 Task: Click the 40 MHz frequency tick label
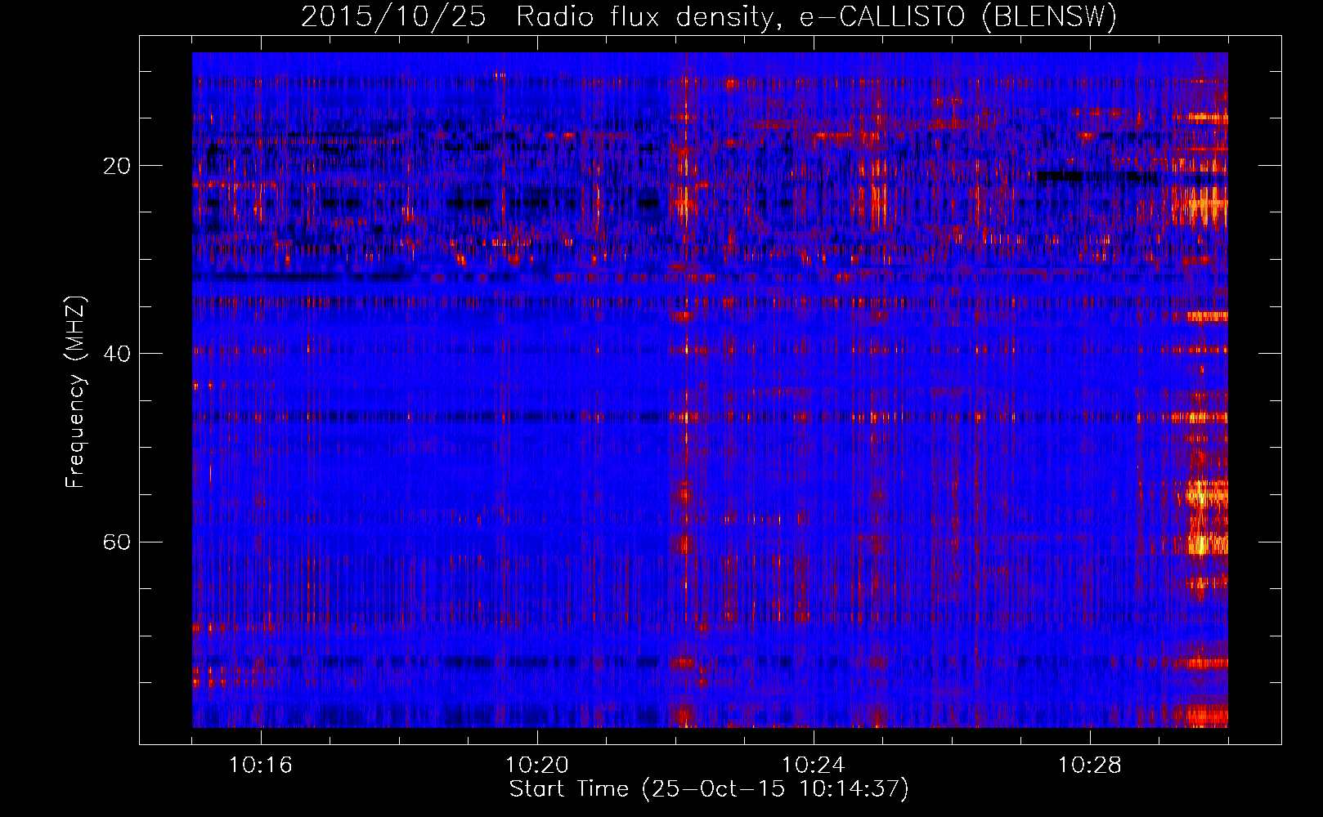(x=117, y=354)
